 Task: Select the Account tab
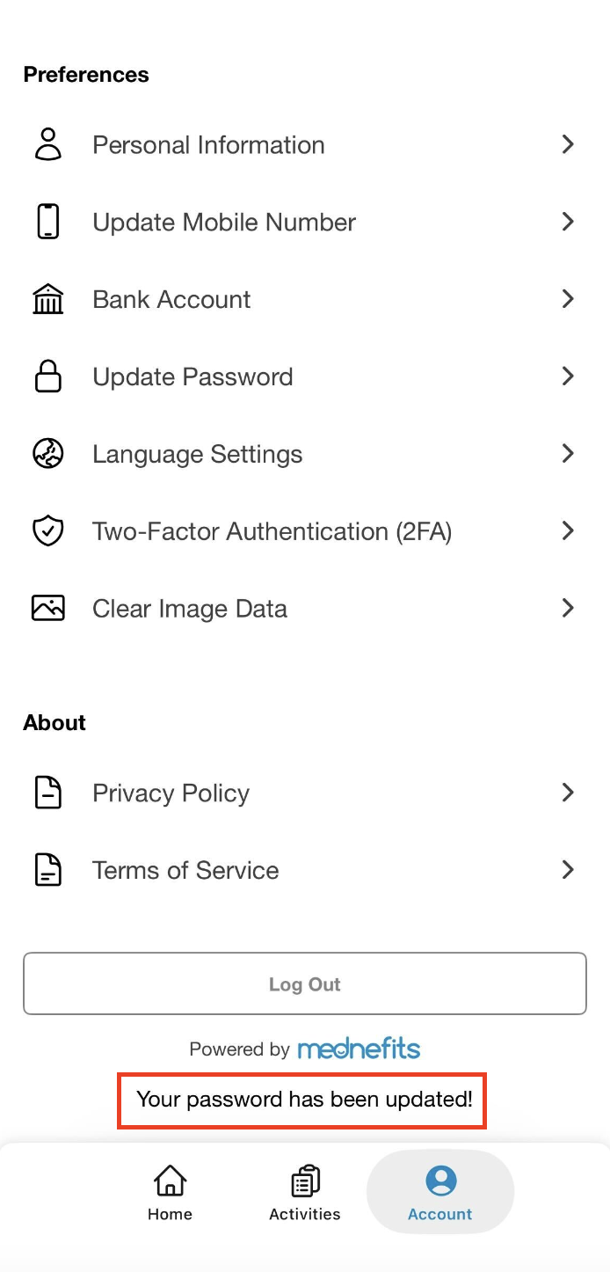tap(440, 1193)
